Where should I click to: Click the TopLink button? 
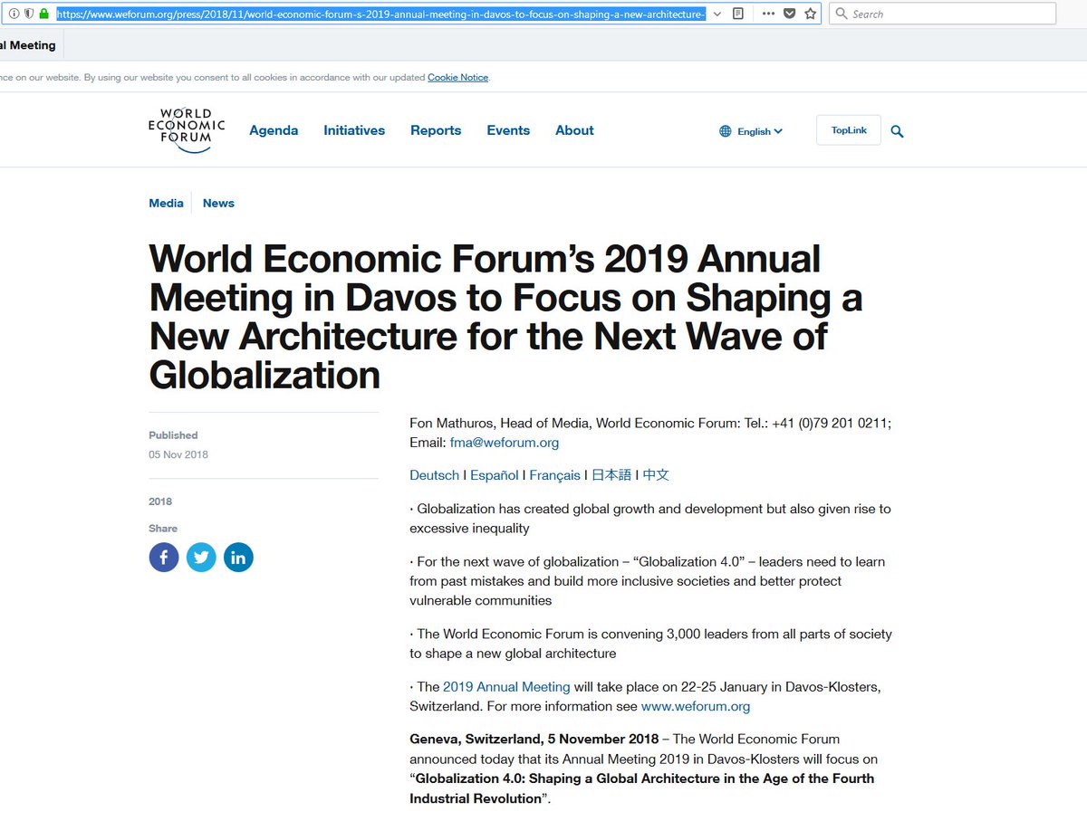click(849, 130)
